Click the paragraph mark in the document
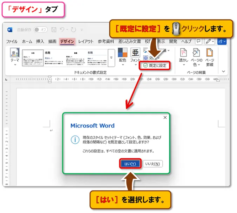This screenshot has width=237, height=213. pos(52,130)
